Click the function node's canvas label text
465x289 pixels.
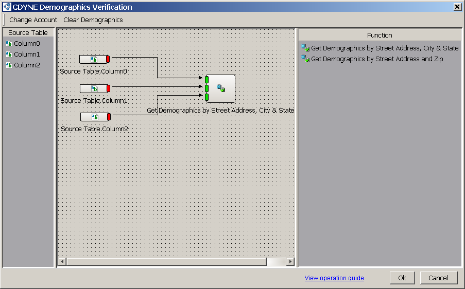pyautogui.click(x=220, y=111)
